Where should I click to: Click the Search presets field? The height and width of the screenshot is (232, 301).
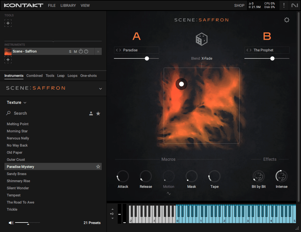click(x=47, y=113)
